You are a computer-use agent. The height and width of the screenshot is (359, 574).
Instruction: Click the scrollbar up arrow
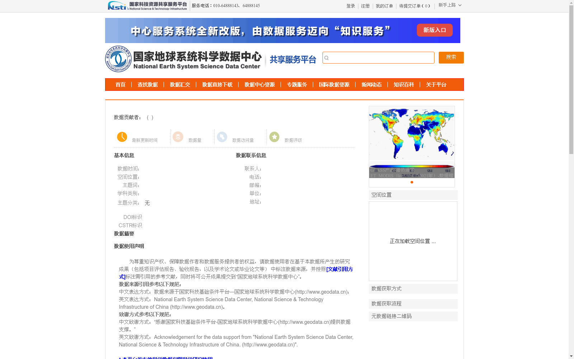coord(571,3)
